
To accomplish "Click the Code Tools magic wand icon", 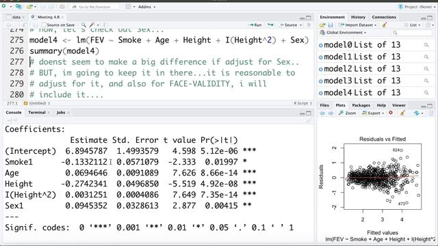I will tap(92, 25).
